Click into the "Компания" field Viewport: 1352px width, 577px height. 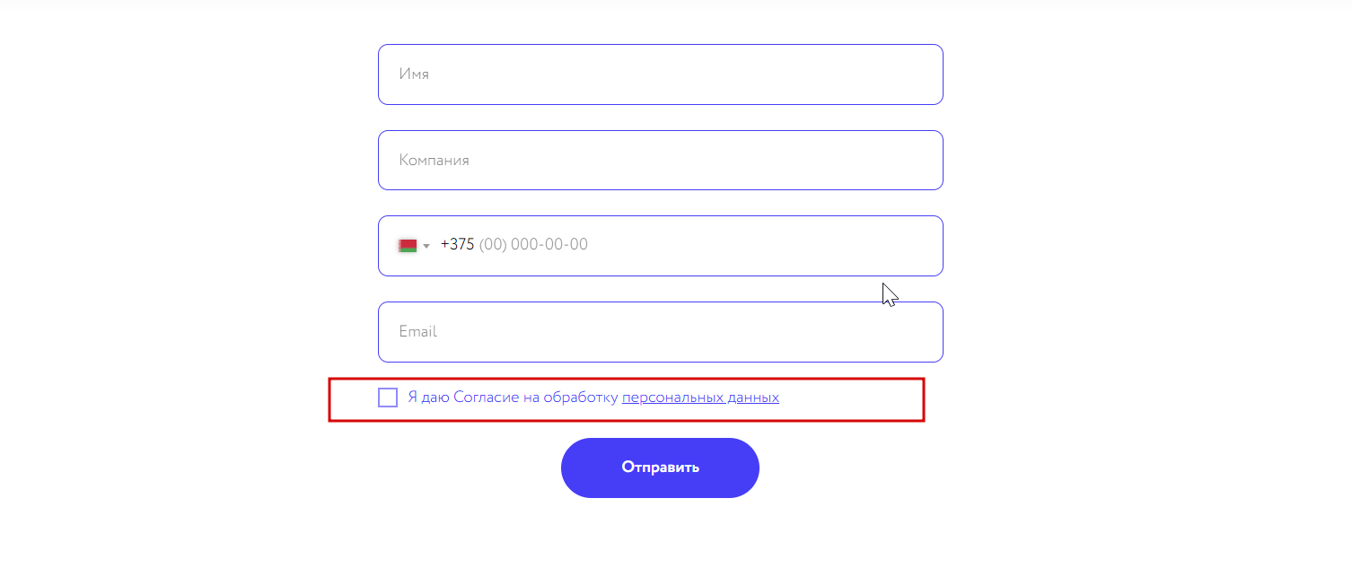coord(660,161)
